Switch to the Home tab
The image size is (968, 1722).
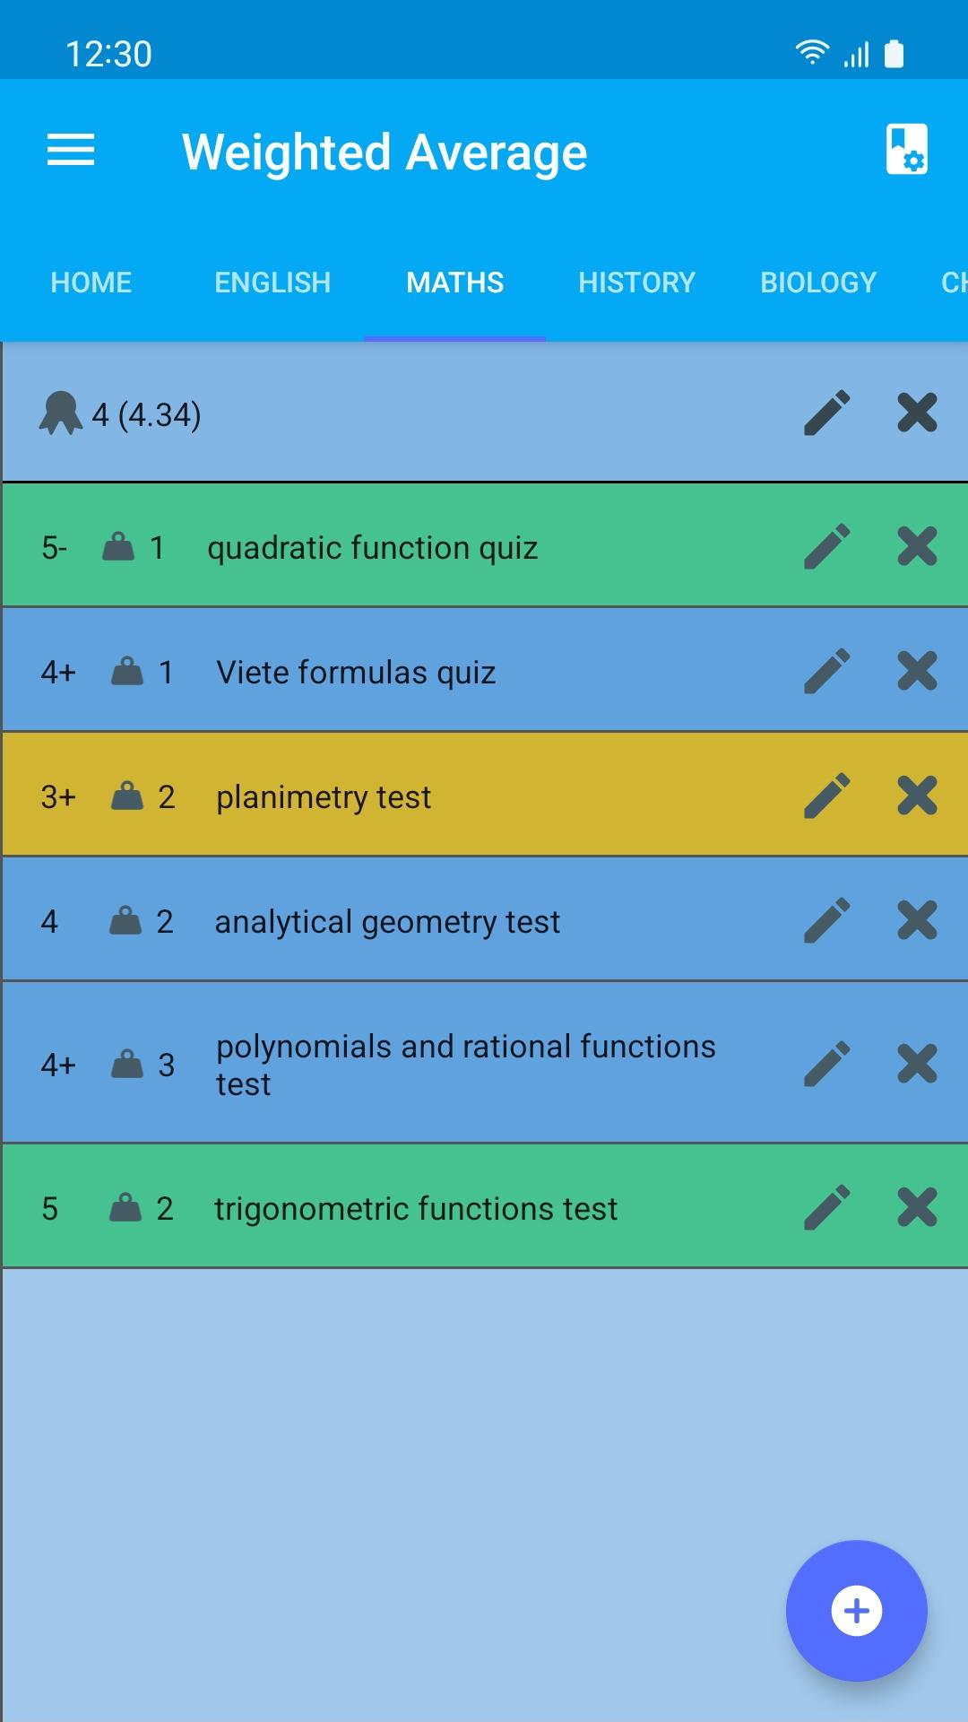(x=91, y=283)
